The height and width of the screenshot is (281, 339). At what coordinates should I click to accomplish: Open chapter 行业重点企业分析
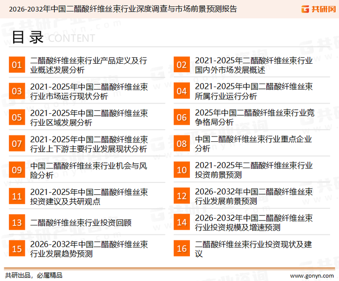254,144
